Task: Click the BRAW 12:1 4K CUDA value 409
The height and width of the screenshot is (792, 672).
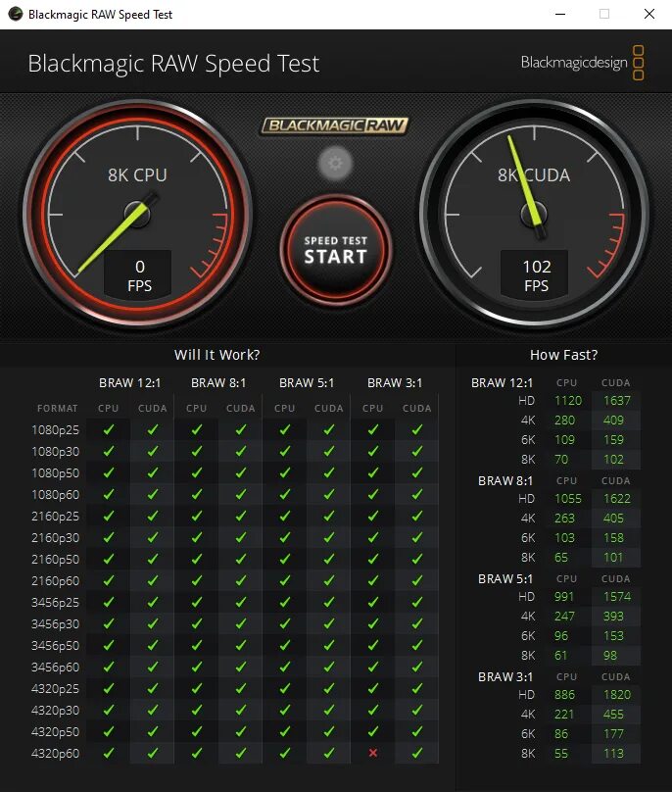Action: coord(613,421)
